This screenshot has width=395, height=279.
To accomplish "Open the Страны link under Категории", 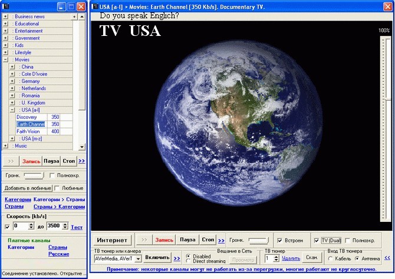I will pos(14,206).
